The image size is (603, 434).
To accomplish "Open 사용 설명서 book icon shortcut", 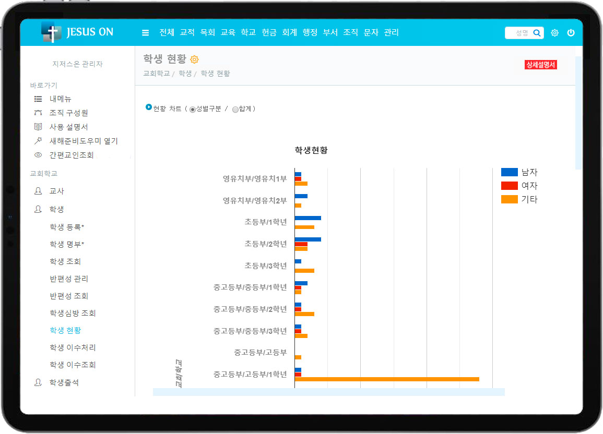I will 38,127.
